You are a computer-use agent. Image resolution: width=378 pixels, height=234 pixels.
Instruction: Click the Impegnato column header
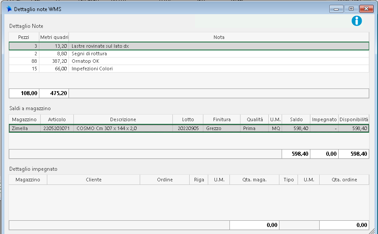(324, 119)
